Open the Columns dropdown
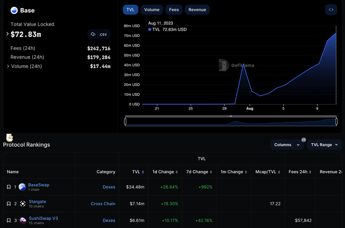The image size is (345, 228). [287, 145]
